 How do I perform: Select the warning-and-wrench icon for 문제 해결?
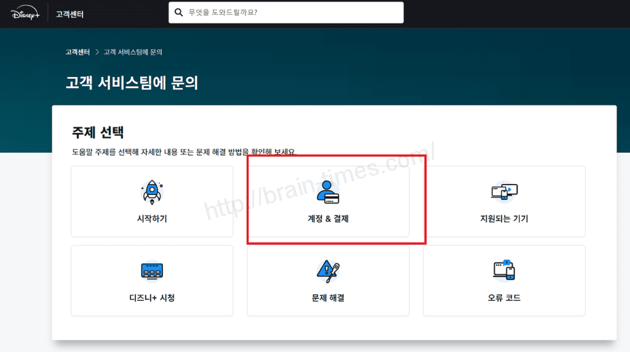[328, 271]
